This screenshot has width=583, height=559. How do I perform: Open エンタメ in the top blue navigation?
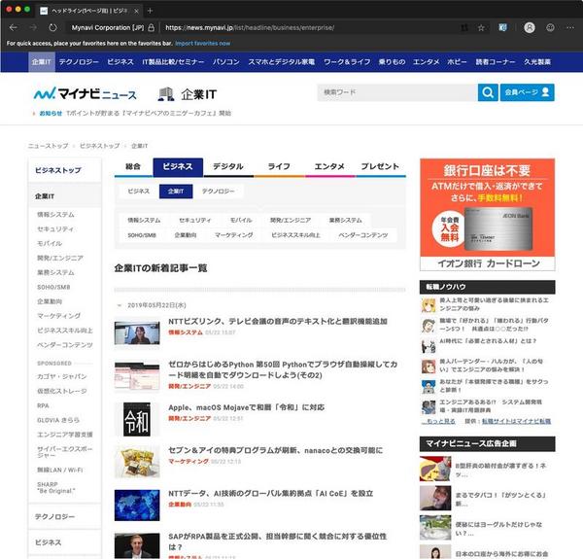coord(427,62)
